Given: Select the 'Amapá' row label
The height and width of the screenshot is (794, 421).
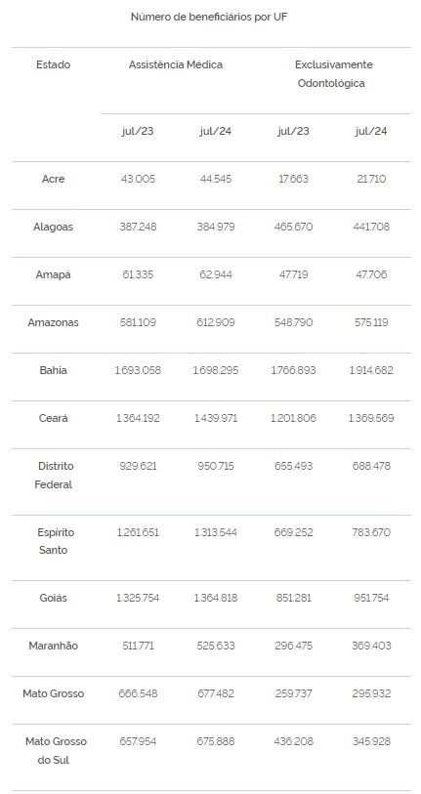Looking at the screenshot, I should pos(53,275).
